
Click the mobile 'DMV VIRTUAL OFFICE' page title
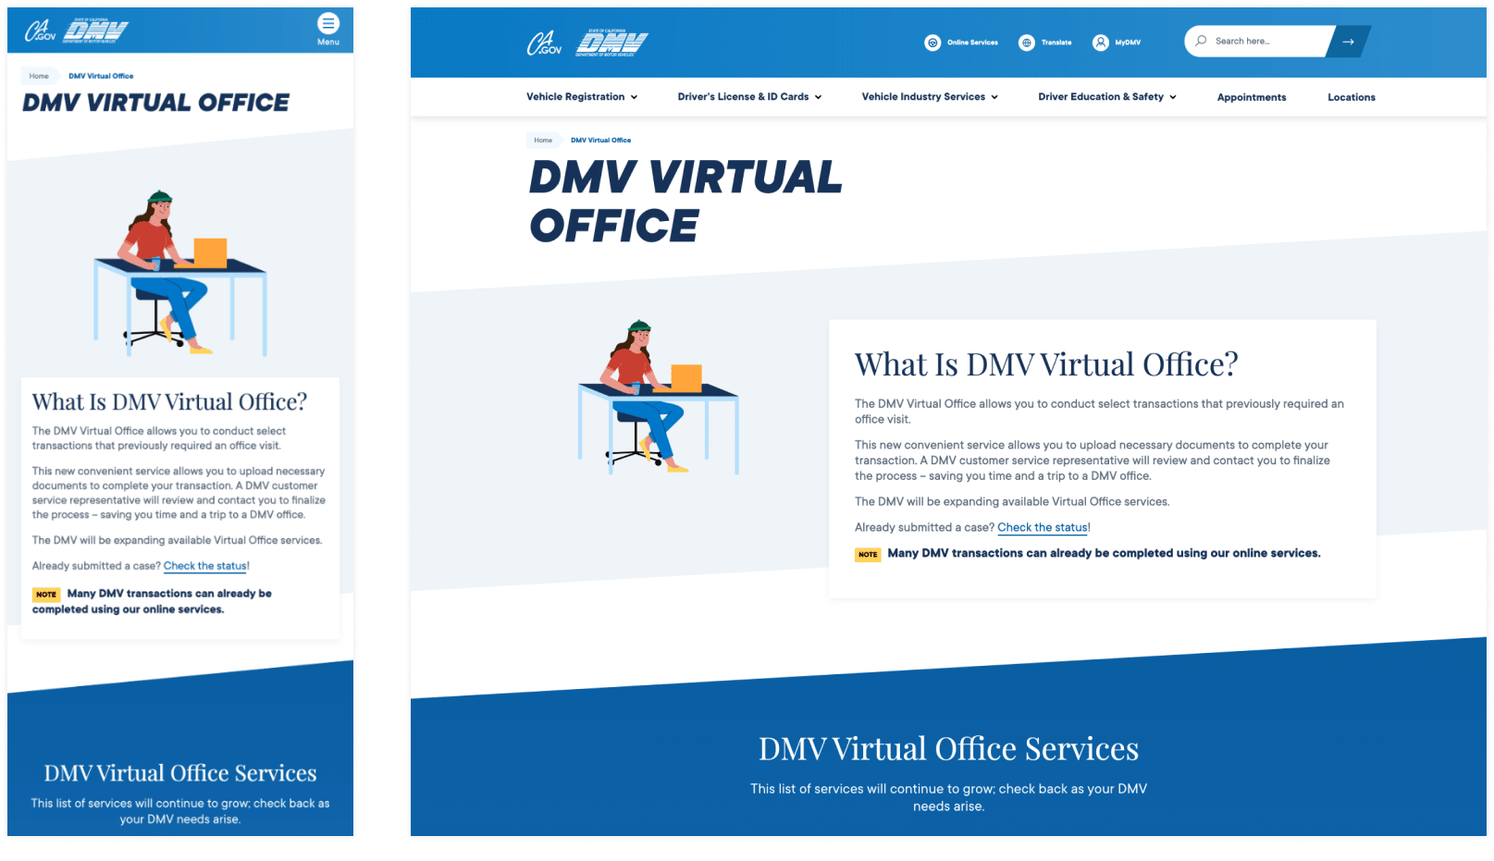(155, 103)
